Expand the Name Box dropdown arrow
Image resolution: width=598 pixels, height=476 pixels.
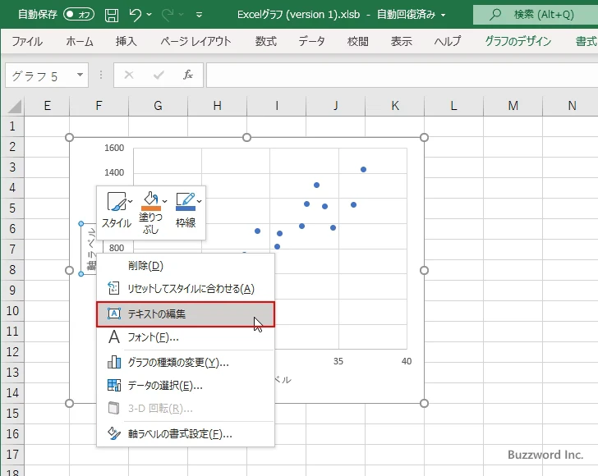point(80,75)
